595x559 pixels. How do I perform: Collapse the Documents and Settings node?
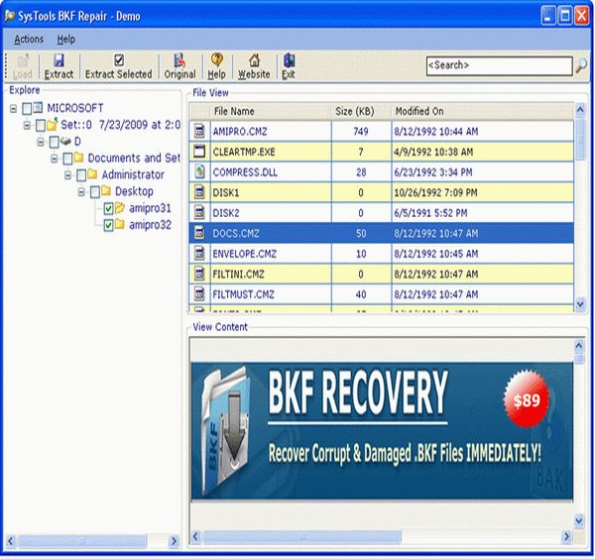click(55, 159)
